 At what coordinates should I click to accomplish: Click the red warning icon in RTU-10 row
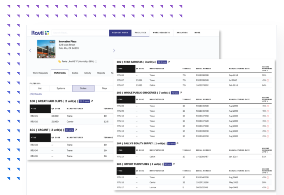tap(268, 116)
